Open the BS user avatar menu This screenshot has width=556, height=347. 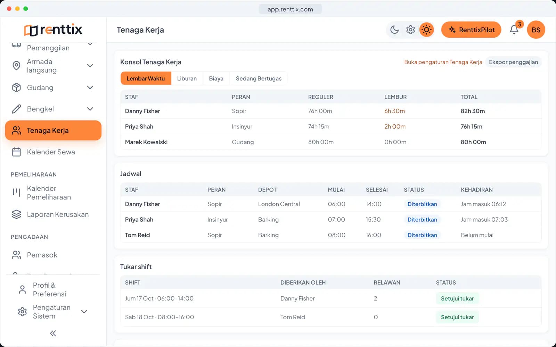pos(536,30)
